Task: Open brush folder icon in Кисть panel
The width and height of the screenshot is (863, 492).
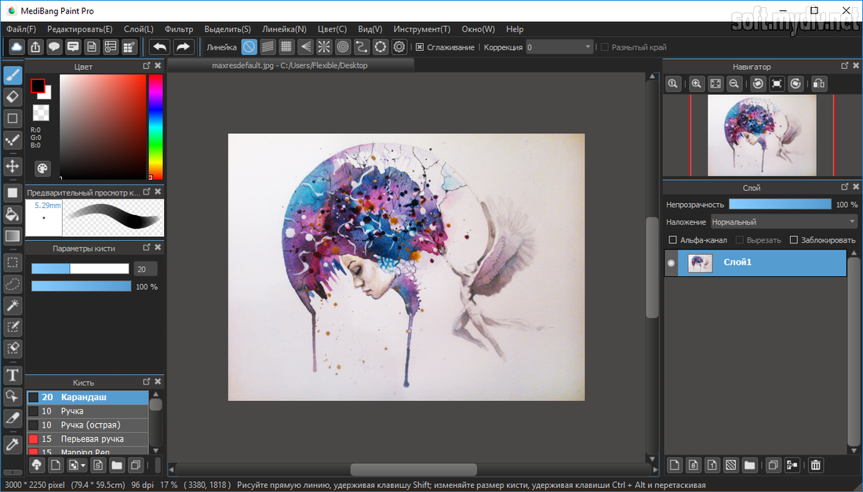Action: coord(117,465)
